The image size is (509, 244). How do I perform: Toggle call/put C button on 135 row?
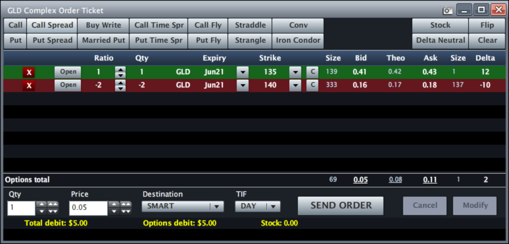(312, 72)
